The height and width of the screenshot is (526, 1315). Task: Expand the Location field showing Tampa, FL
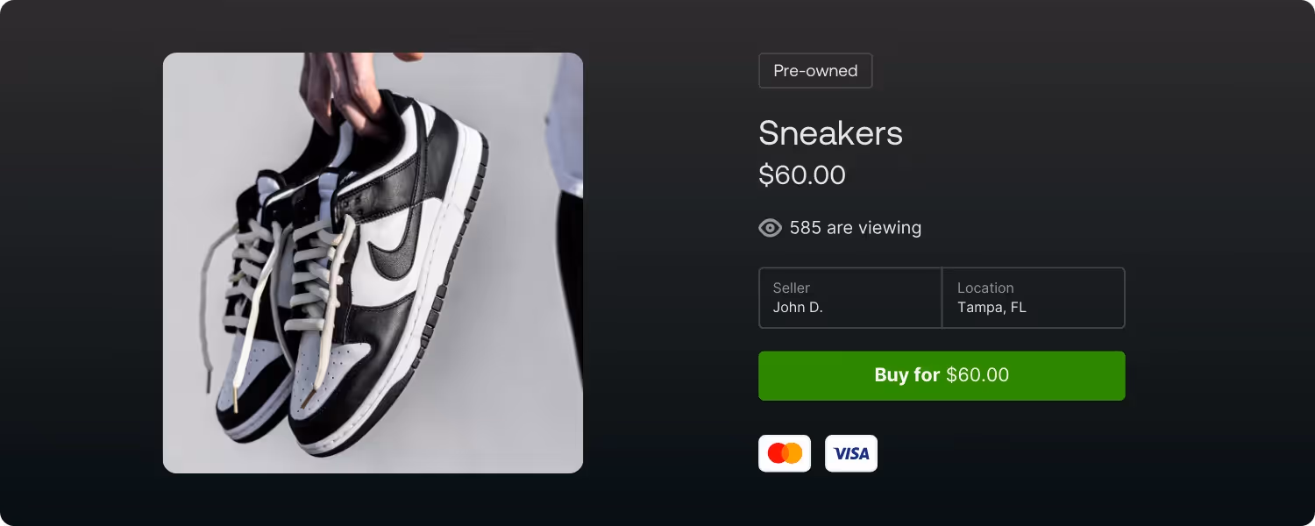pos(1033,298)
